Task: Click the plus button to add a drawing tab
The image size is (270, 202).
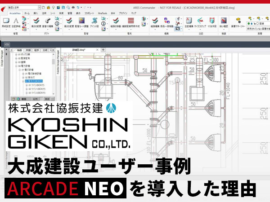Action: point(103,50)
